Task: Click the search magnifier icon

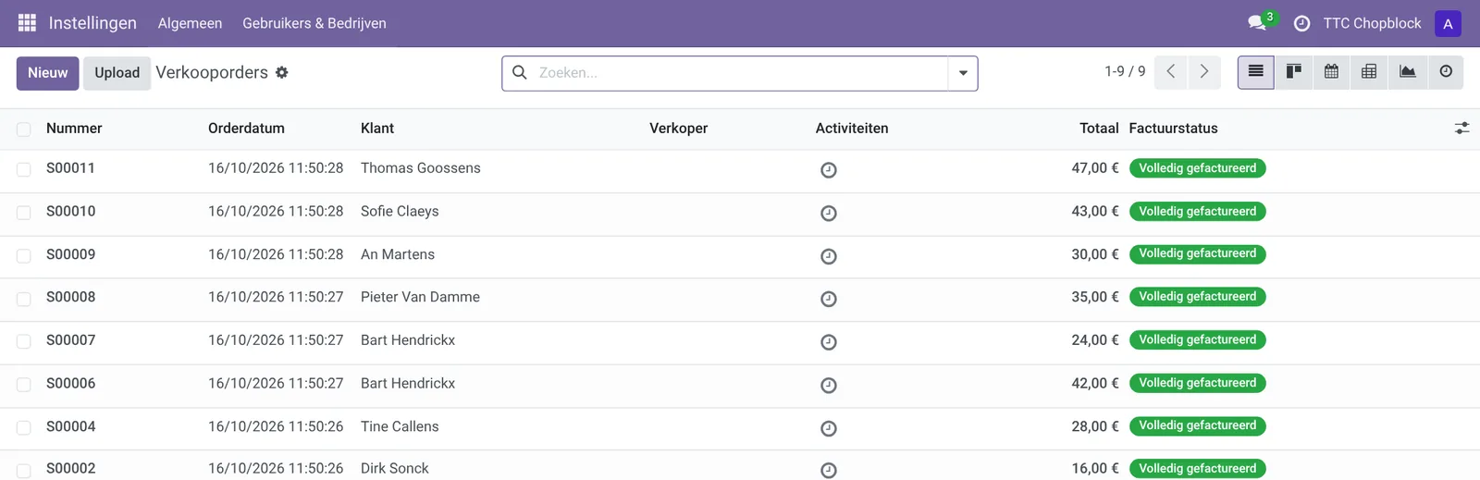Action: [520, 72]
